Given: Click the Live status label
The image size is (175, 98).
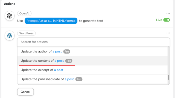Looking at the screenshot, I should (x=159, y=20).
